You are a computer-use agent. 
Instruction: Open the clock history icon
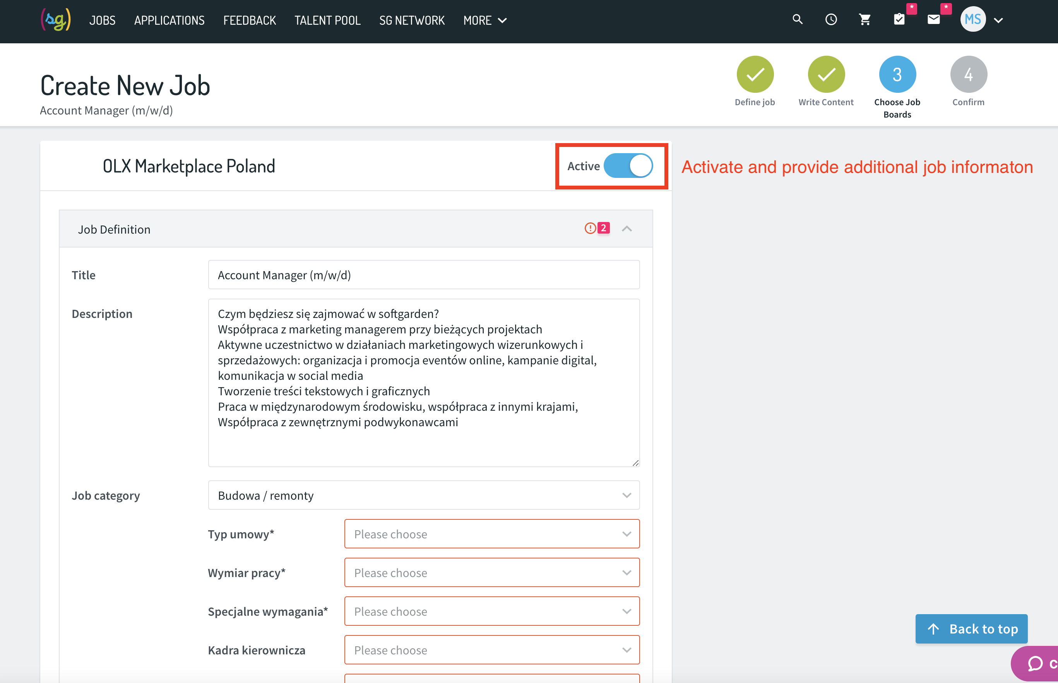831,19
